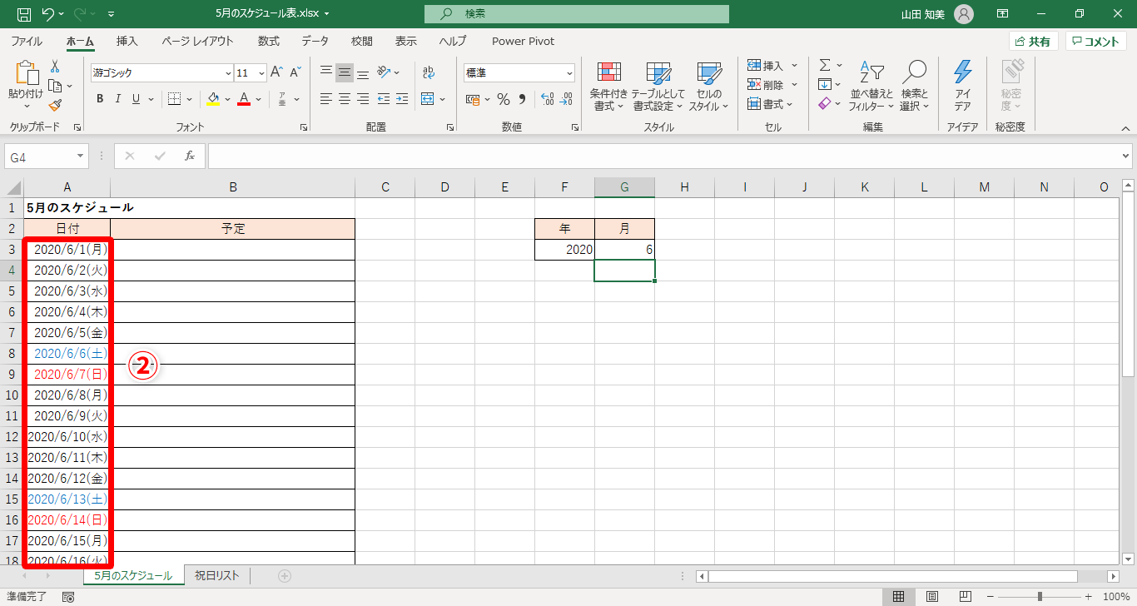Select cell F3 containing 2020
This screenshot has width=1137, height=606.
564,250
